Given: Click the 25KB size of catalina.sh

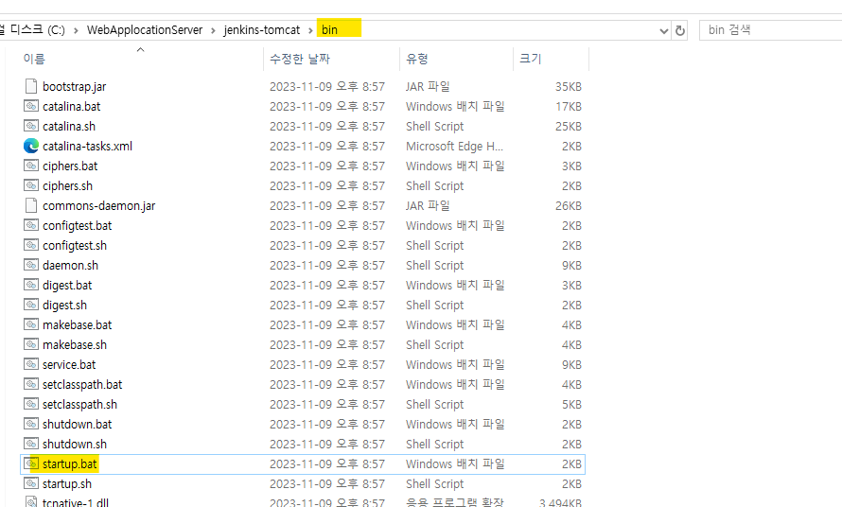Looking at the screenshot, I should 569,126.
